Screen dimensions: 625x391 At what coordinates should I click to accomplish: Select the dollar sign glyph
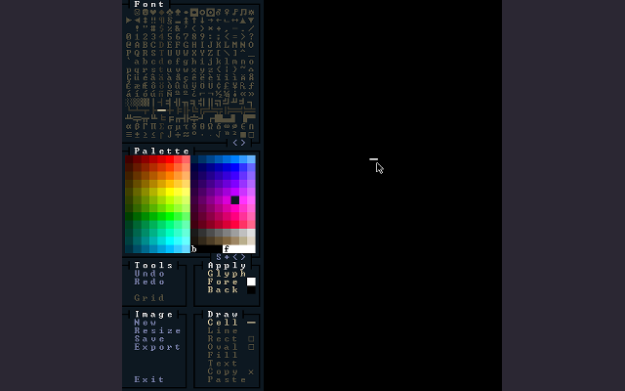(161, 28)
